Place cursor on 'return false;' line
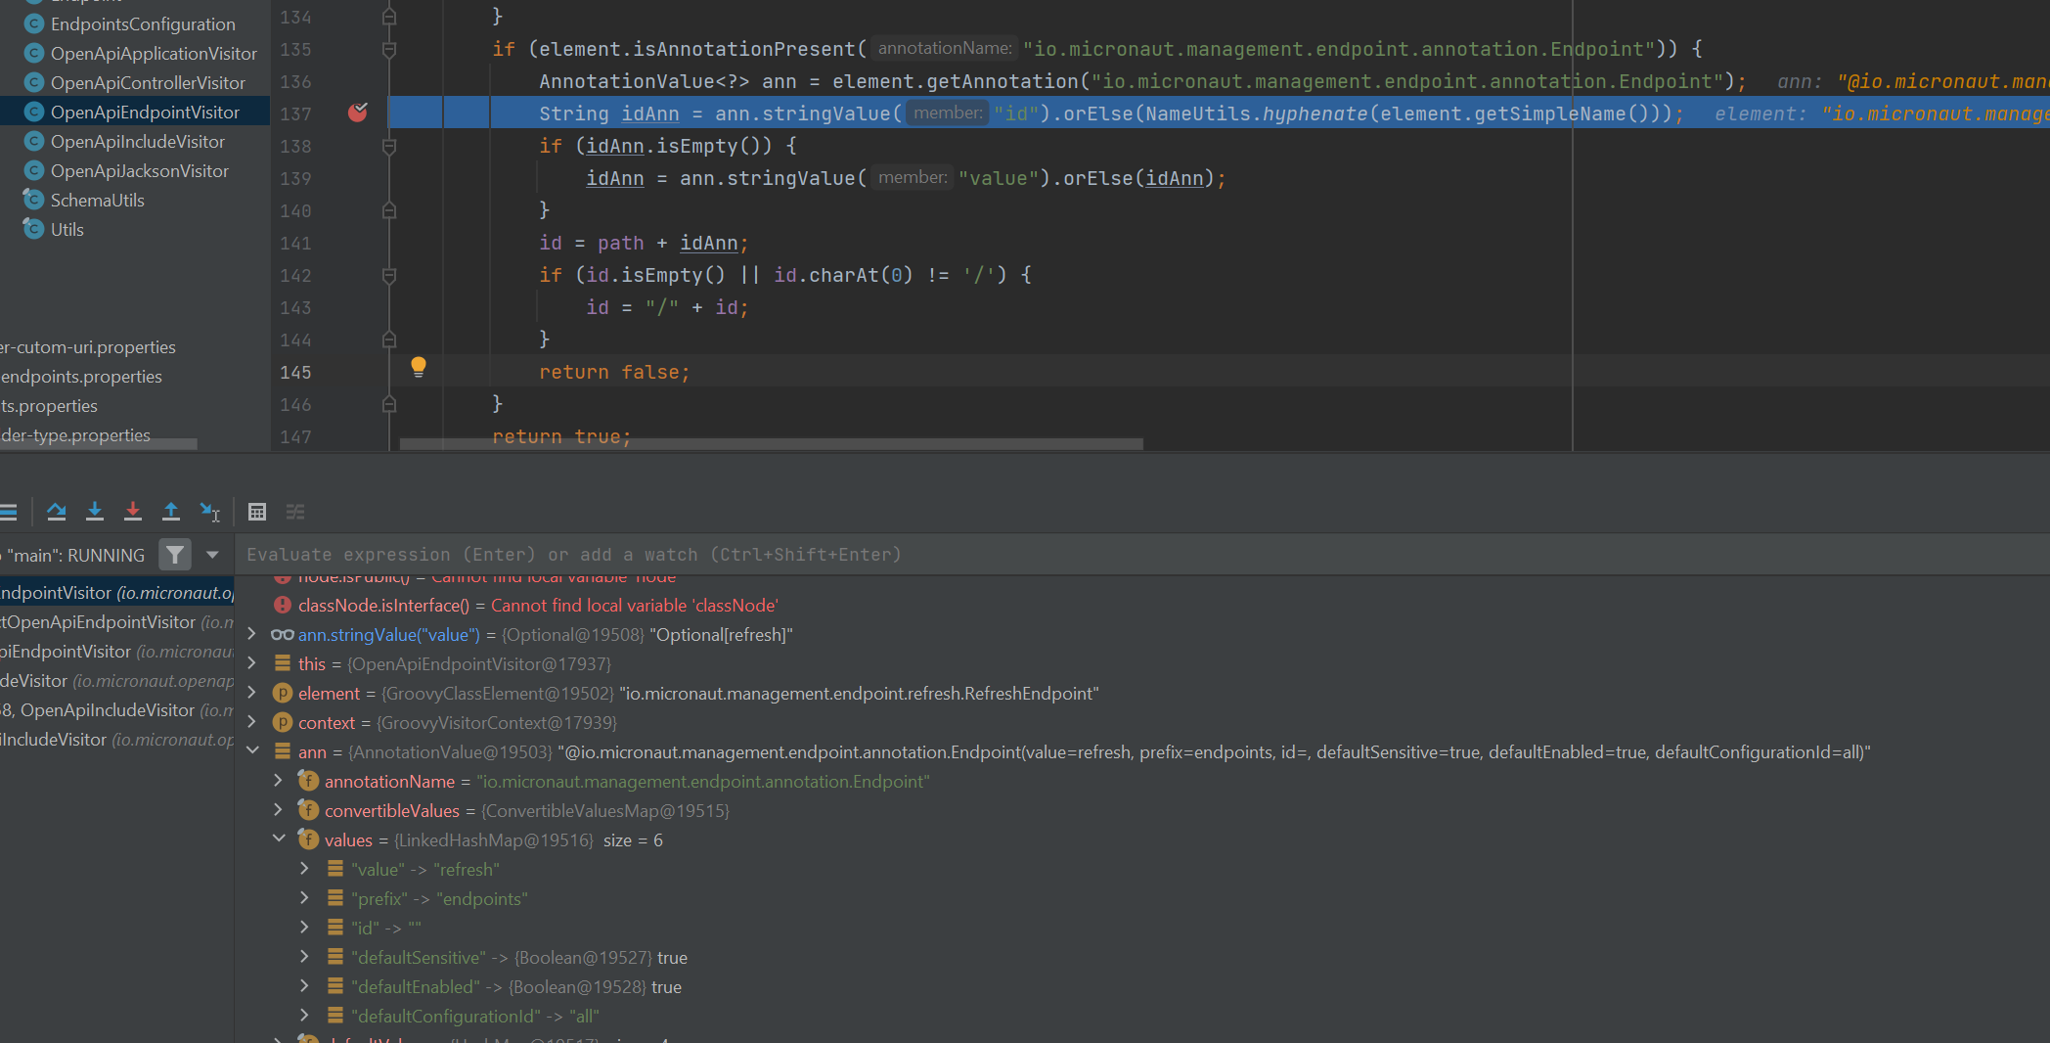Viewport: 2050px width, 1043px height. [x=614, y=372]
